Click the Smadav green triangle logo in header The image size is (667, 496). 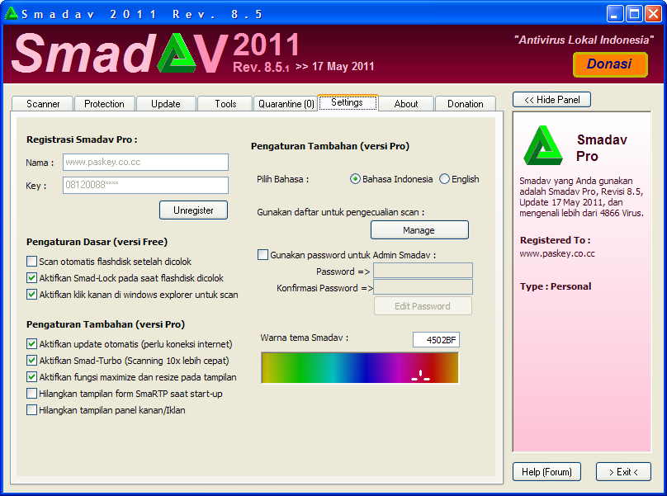coord(177,53)
